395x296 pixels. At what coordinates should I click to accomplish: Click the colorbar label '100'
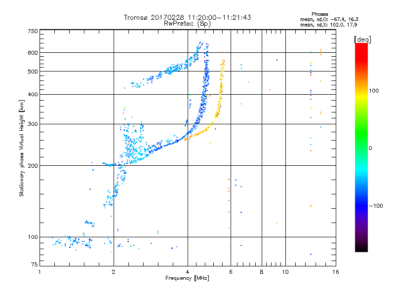374,91
